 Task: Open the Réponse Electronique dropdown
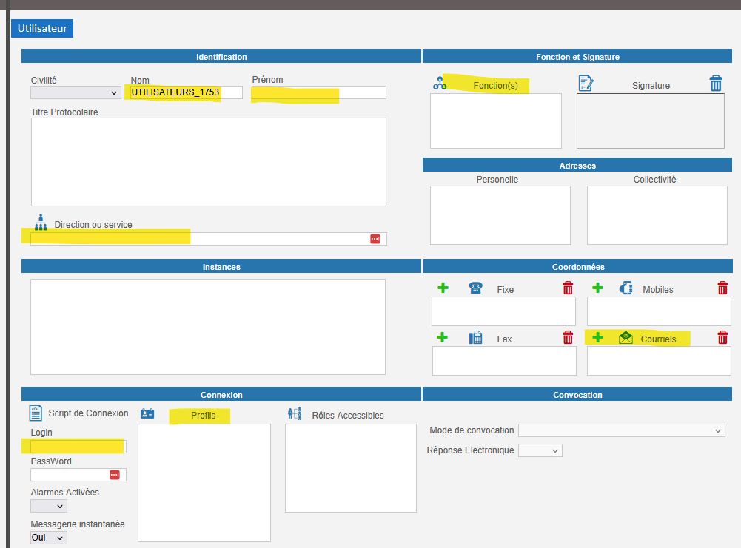click(x=540, y=450)
